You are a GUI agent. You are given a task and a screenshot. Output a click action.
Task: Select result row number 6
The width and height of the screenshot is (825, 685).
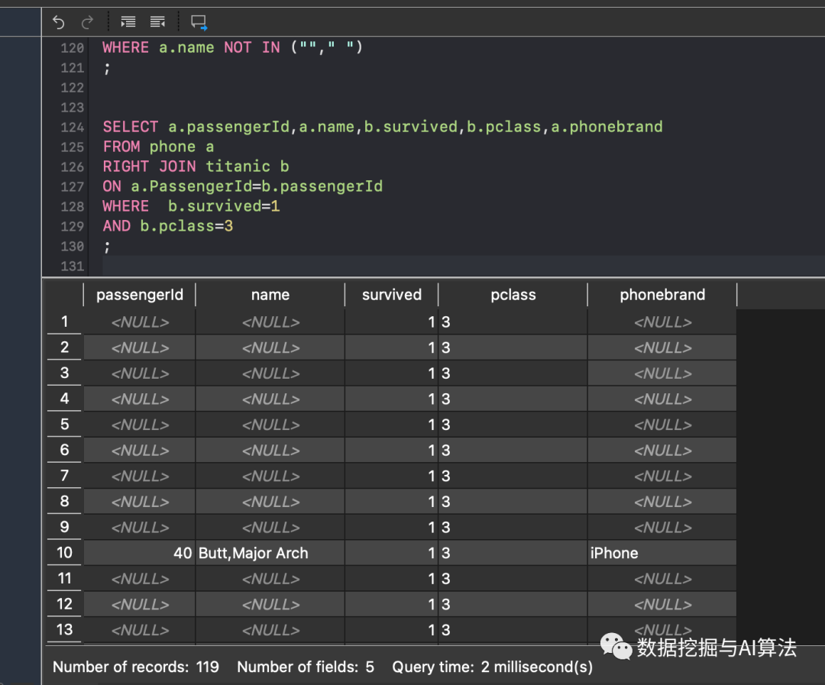(64, 450)
